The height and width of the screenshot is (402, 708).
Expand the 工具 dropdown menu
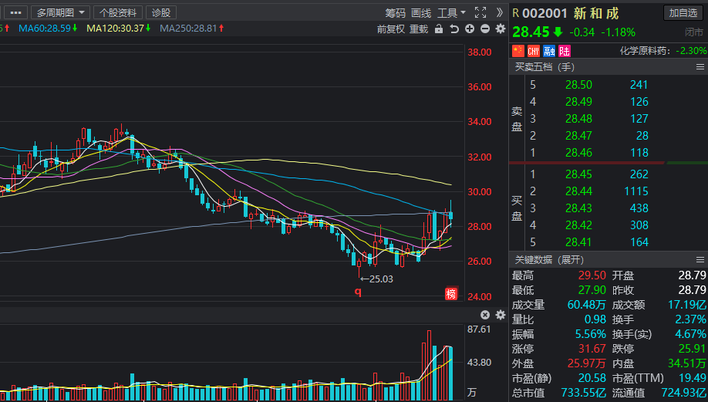click(x=451, y=12)
